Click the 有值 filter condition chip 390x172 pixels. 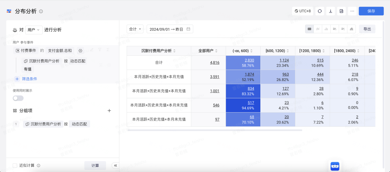tap(27, 69)
